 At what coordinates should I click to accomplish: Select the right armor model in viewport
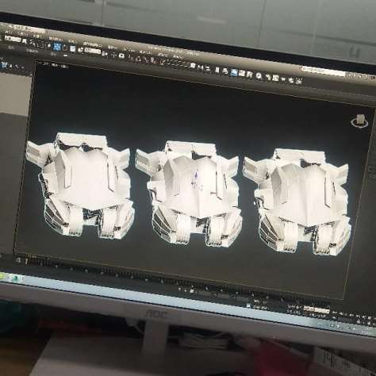(x=297, y=201)
